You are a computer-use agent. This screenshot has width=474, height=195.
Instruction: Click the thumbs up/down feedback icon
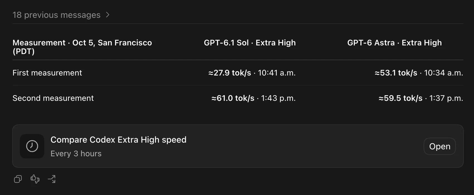pos(35,179)
